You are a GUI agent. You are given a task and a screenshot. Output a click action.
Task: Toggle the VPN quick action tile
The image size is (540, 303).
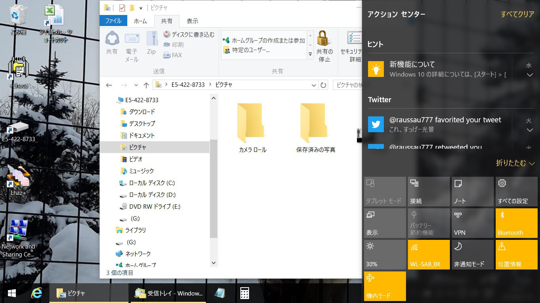coord(473,223)
